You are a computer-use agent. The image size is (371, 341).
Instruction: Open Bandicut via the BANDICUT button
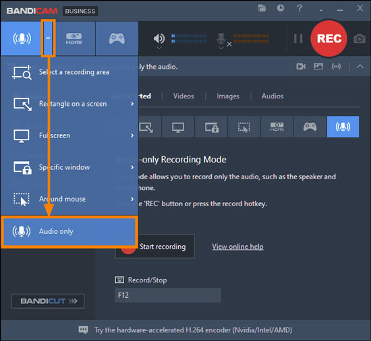(x=48, y=301)
